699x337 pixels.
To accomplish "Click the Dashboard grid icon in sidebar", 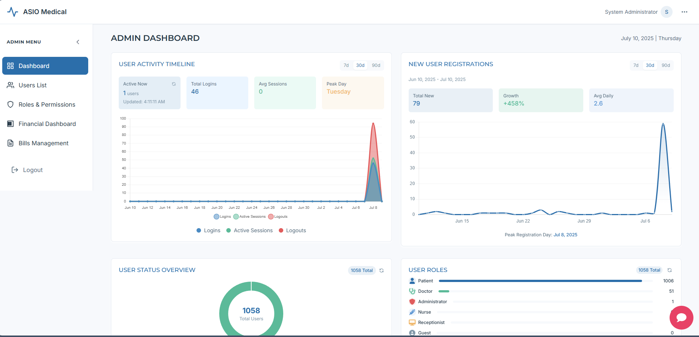I will tap(10, 66).
